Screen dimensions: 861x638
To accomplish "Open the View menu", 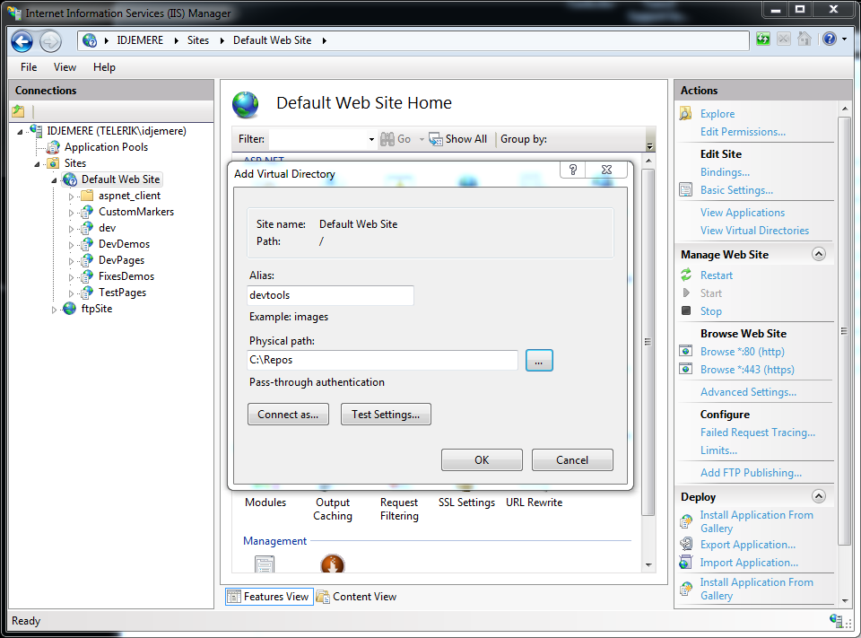I will pos(65,67).
